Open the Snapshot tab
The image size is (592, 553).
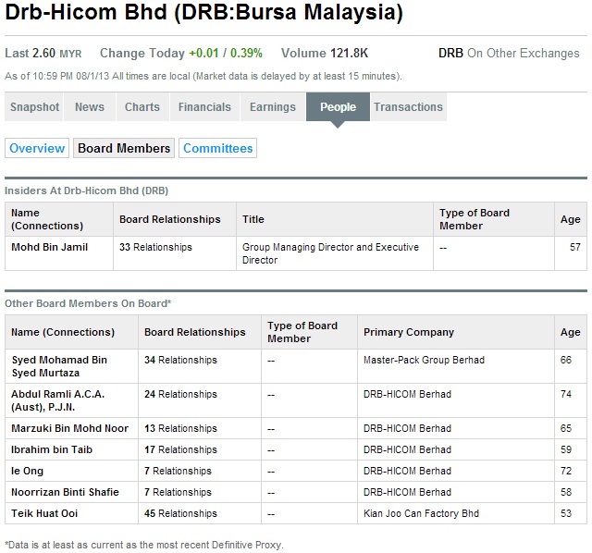(34, 107)
